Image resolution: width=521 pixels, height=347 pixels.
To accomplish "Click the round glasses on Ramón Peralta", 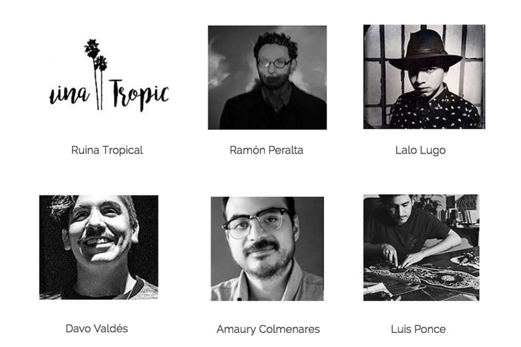I will [275, 63].
